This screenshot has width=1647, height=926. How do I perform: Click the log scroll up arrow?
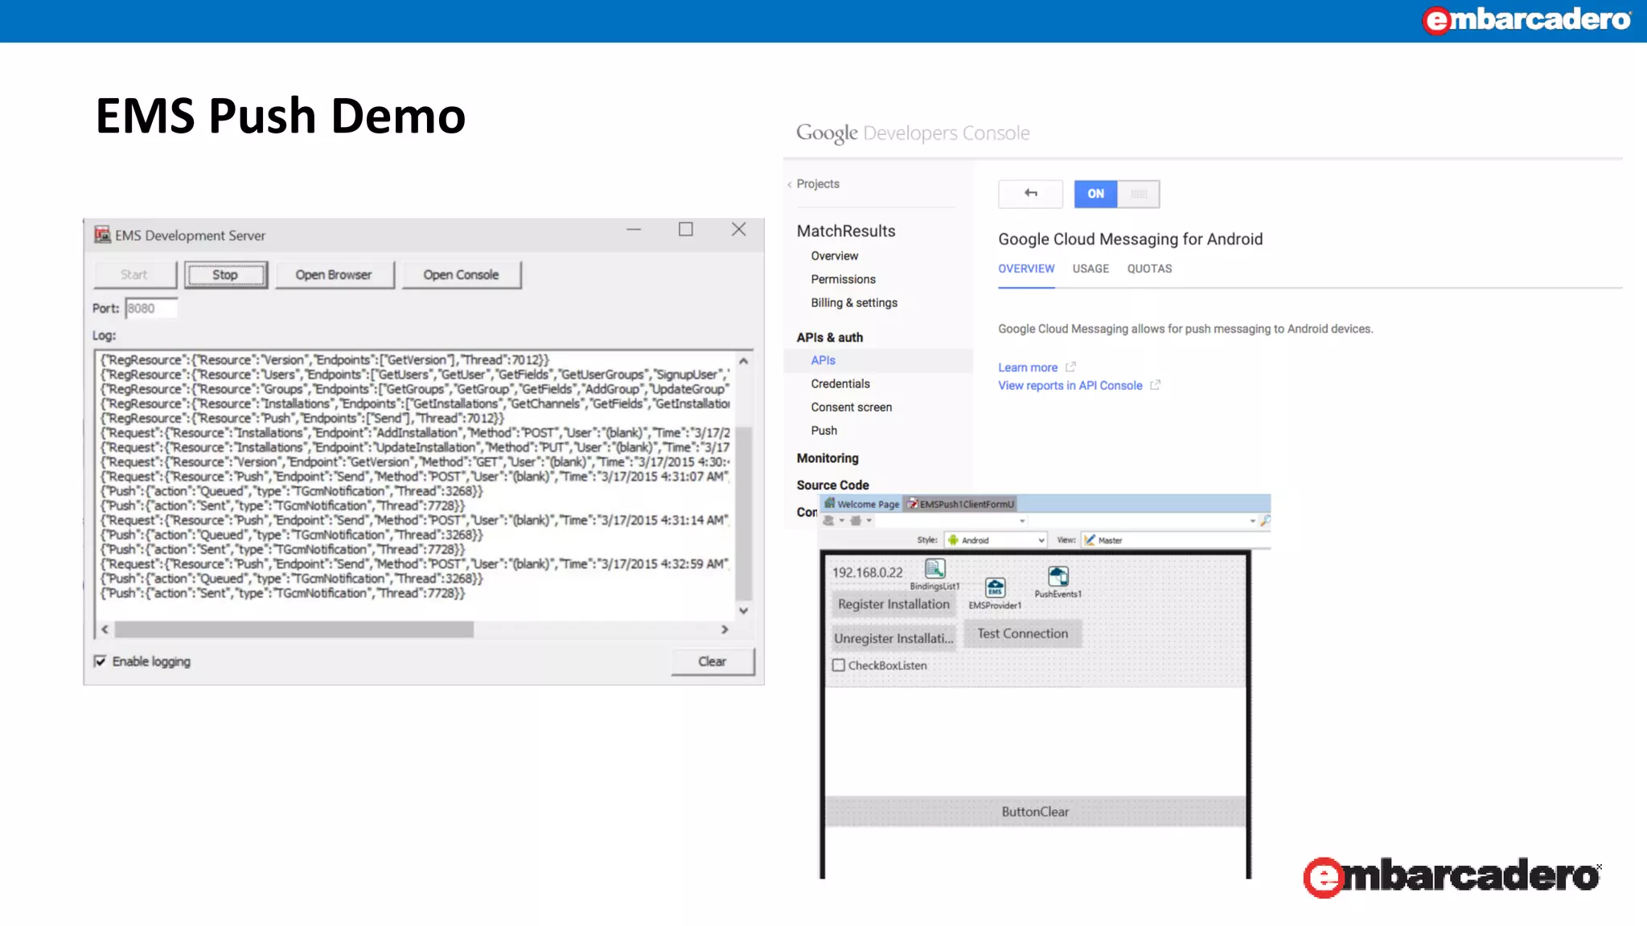point(744,361)
